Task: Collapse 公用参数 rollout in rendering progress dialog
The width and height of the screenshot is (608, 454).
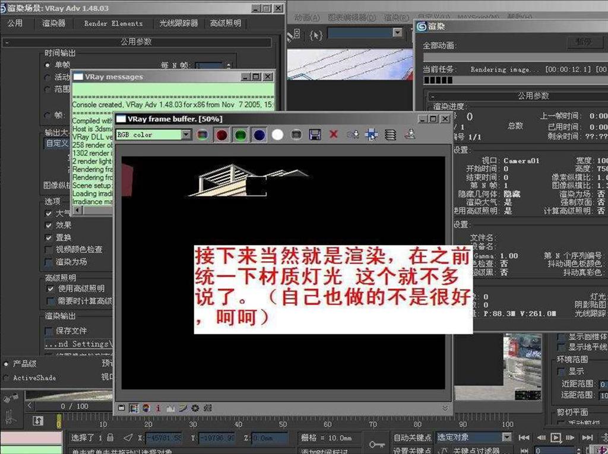Action: pyautogui.click(x=518, y=96)
